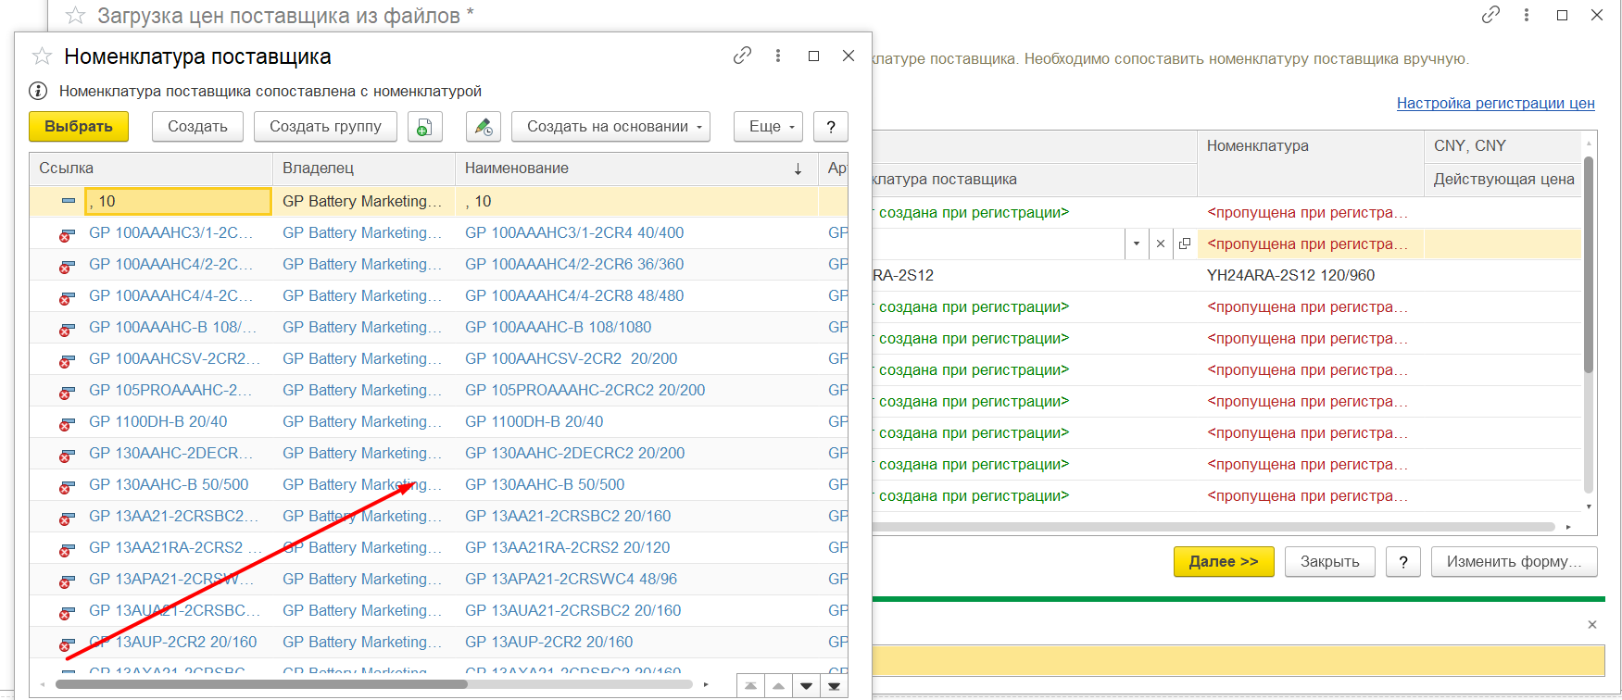Image resolution: width=1622 pixels, height=700 pixels.
Task: Click the copy-item icon with green plus
Action: pos(424,127)
